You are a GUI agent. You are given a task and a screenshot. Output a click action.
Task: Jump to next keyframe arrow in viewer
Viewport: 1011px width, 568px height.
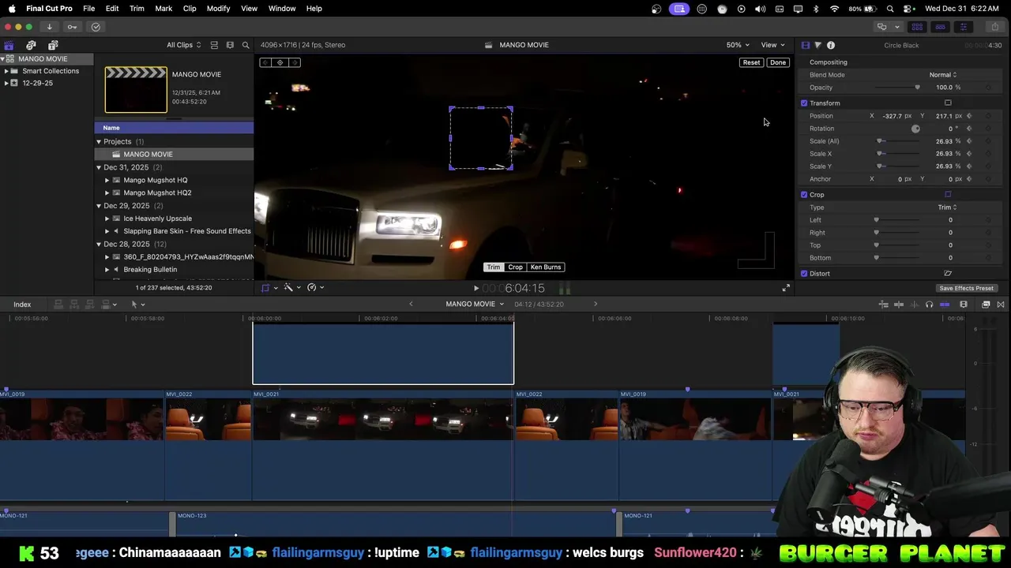(295, 62)
